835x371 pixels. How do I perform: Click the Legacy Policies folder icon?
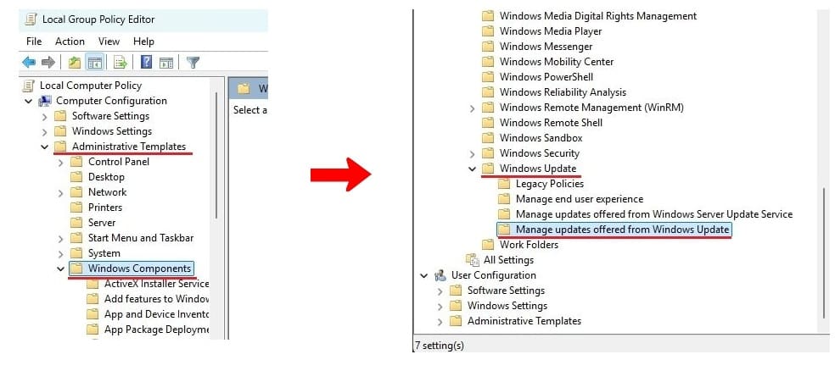(504, 184)
